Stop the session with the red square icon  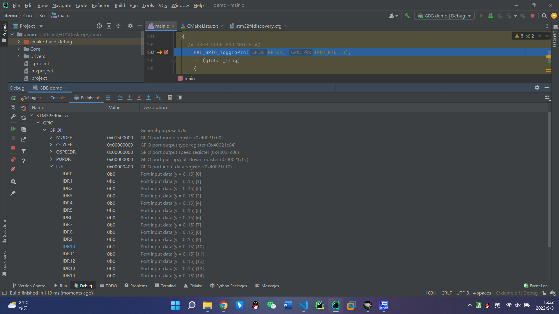533,16
